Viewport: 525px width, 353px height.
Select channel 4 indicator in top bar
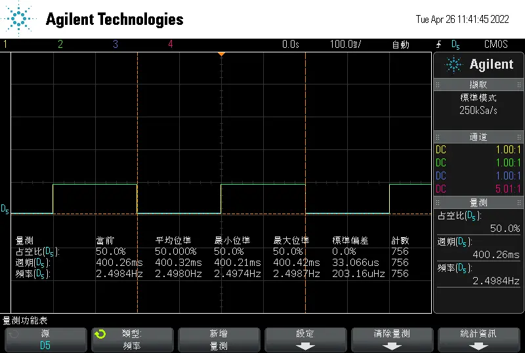pyautogui.click(x=171, y=44)
